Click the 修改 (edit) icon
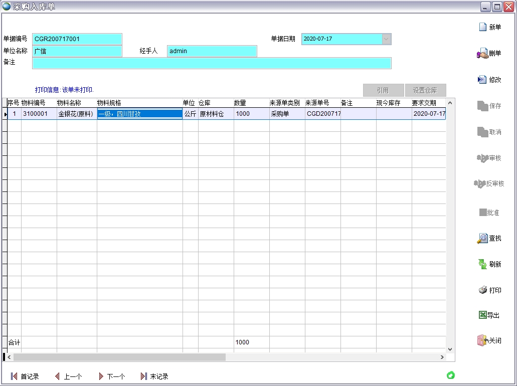The image size is (517, 386). (482, 80)
